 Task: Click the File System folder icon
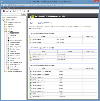[8, 36]
